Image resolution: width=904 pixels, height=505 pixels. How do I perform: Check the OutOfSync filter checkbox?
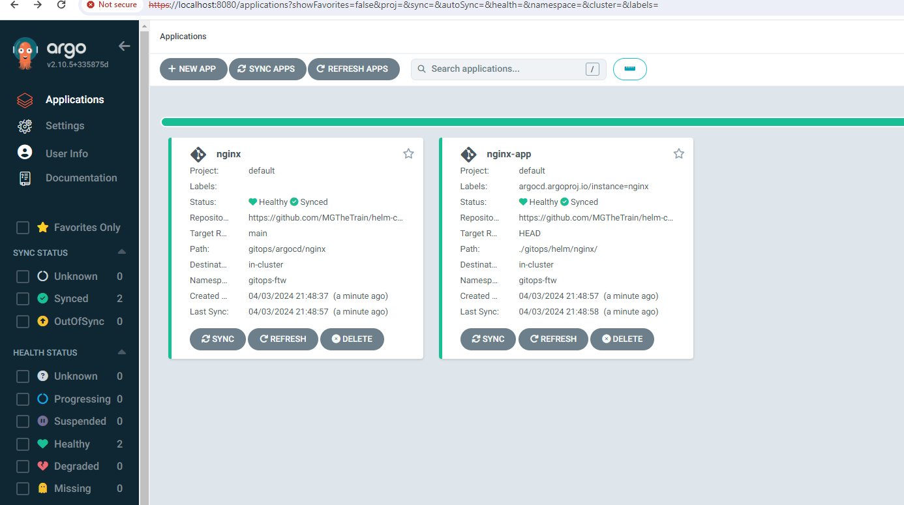23,322
